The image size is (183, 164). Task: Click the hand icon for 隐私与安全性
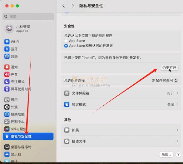coord(7,136)
